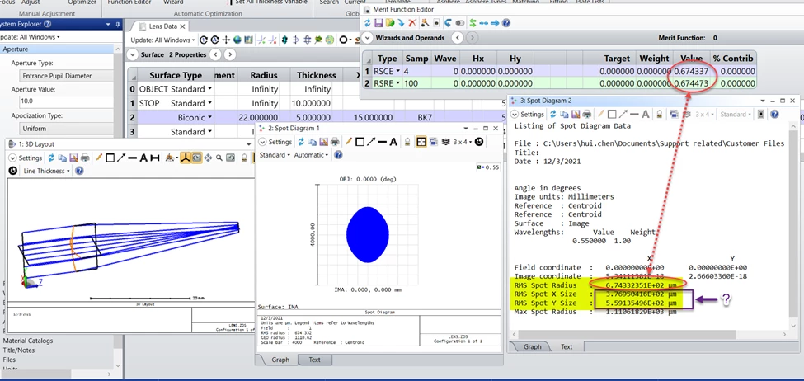
Task: Select the Radius cell of Biconic surface
Action: pyautogui.click(x=258, y=117)
